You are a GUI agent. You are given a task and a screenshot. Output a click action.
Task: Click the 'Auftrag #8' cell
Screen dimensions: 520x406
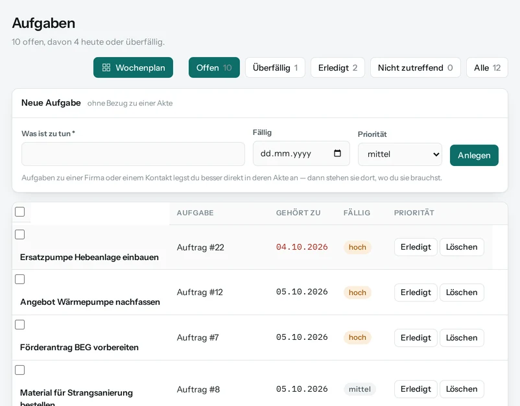pos(198,389)
